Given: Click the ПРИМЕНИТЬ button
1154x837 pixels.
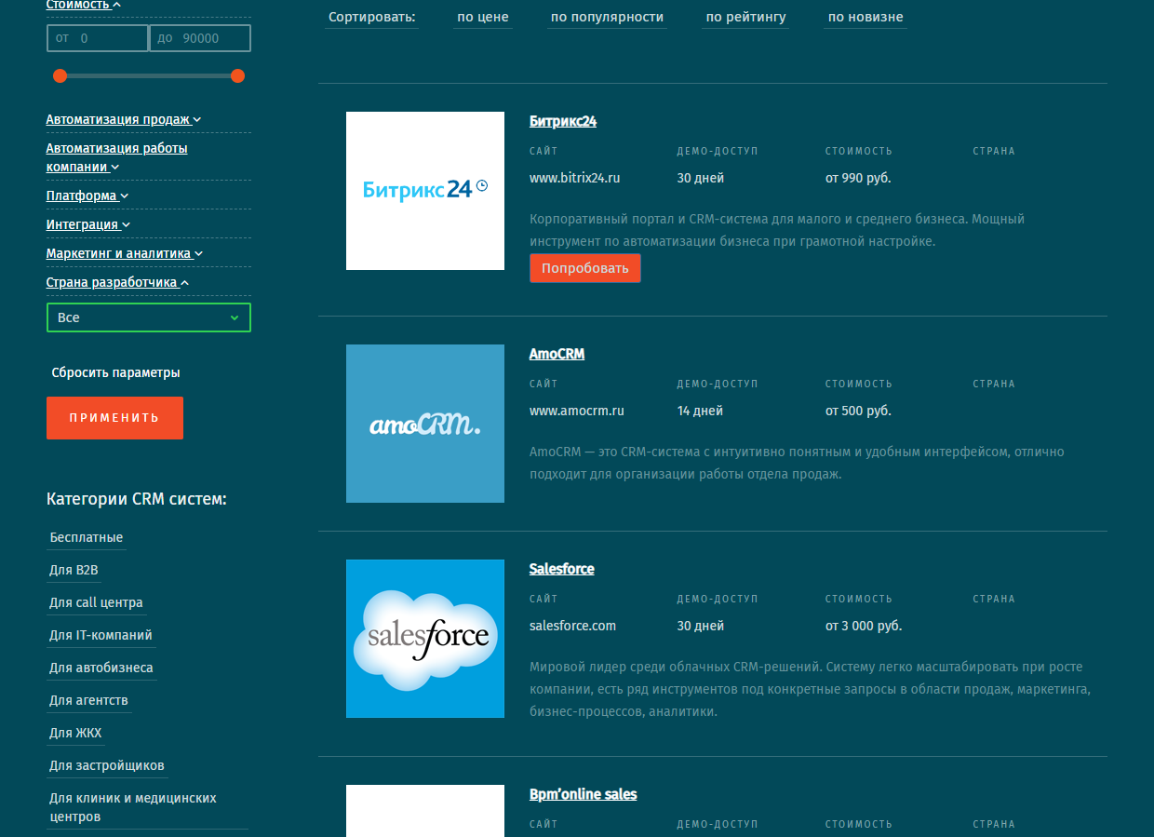Looking at the screenshot, I should pos(114,418).
